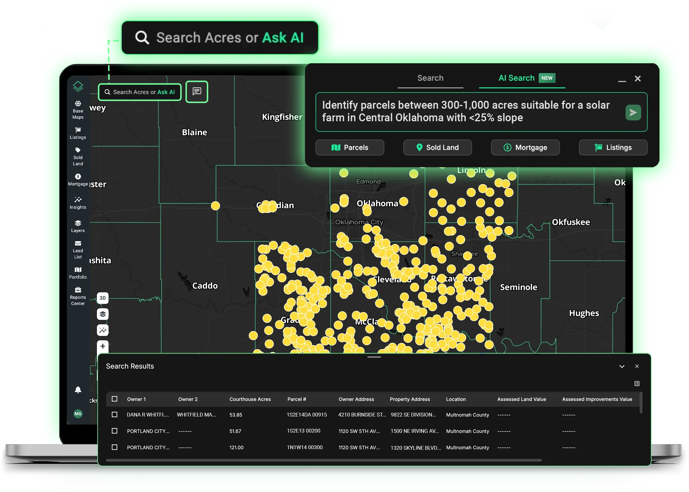Image resolution: width=689 pixels, height=492 pixels.
Task: Click results horizontal scrollbar
Action: pyautogui.click(x=324, y=460)
